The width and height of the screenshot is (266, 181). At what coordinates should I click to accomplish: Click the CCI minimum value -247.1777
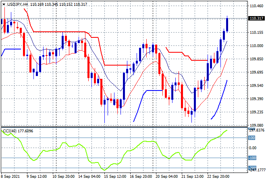pyautogui.click(x=257, y=170)
